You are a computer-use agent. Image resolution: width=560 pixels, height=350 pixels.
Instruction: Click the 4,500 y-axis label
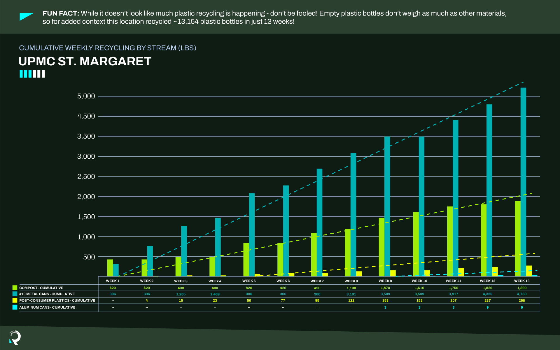click(86, 116)
